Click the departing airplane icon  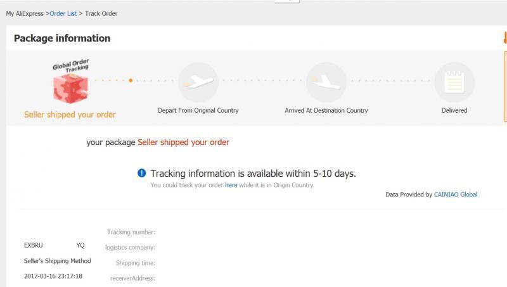click(x=198, y=82)
